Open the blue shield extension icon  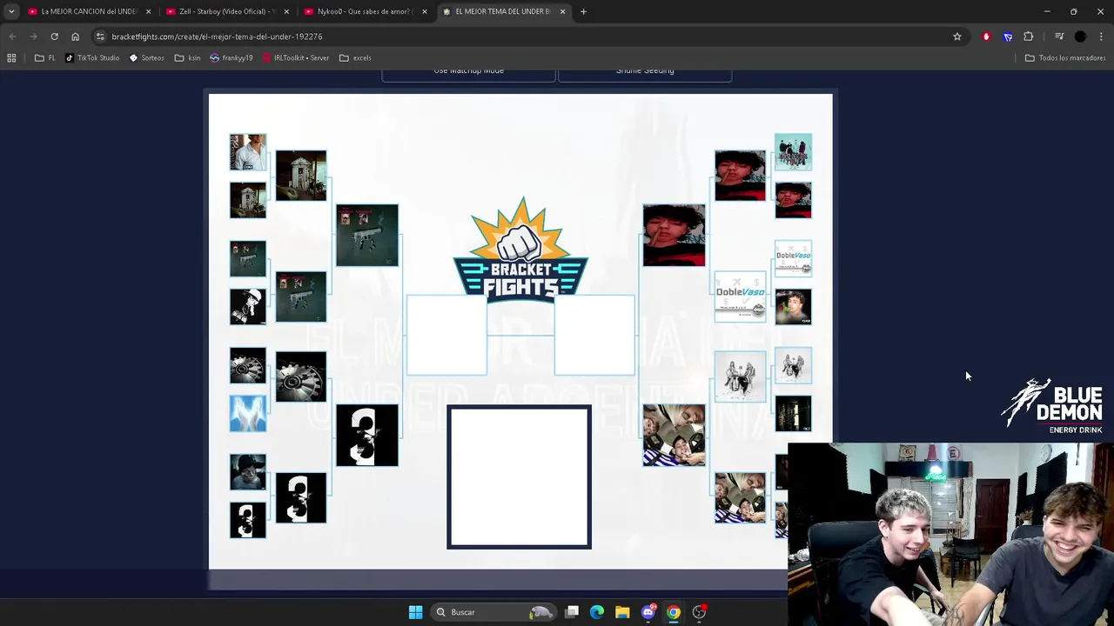[1008, 37]
